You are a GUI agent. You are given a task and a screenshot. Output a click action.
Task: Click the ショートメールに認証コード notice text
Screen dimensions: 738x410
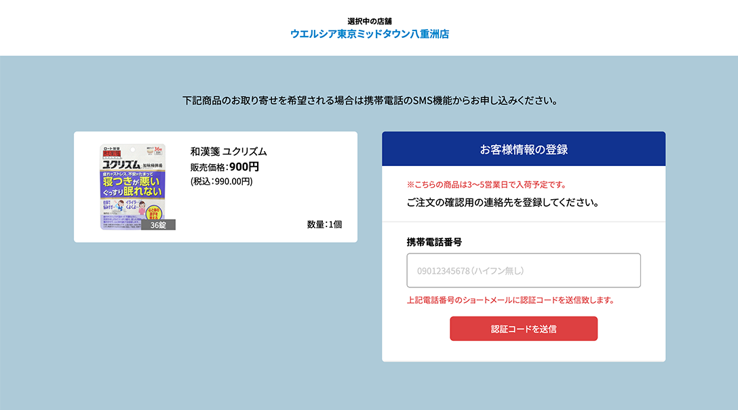tap(511, 300)
